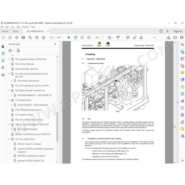185x185 pixels.
Task: Close the SM_R994B-R9350 document tab
Action: click(48, 31)
